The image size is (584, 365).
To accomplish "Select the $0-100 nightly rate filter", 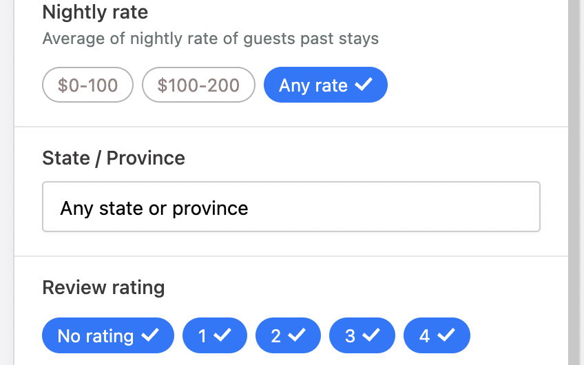I will tap(87, 85).
